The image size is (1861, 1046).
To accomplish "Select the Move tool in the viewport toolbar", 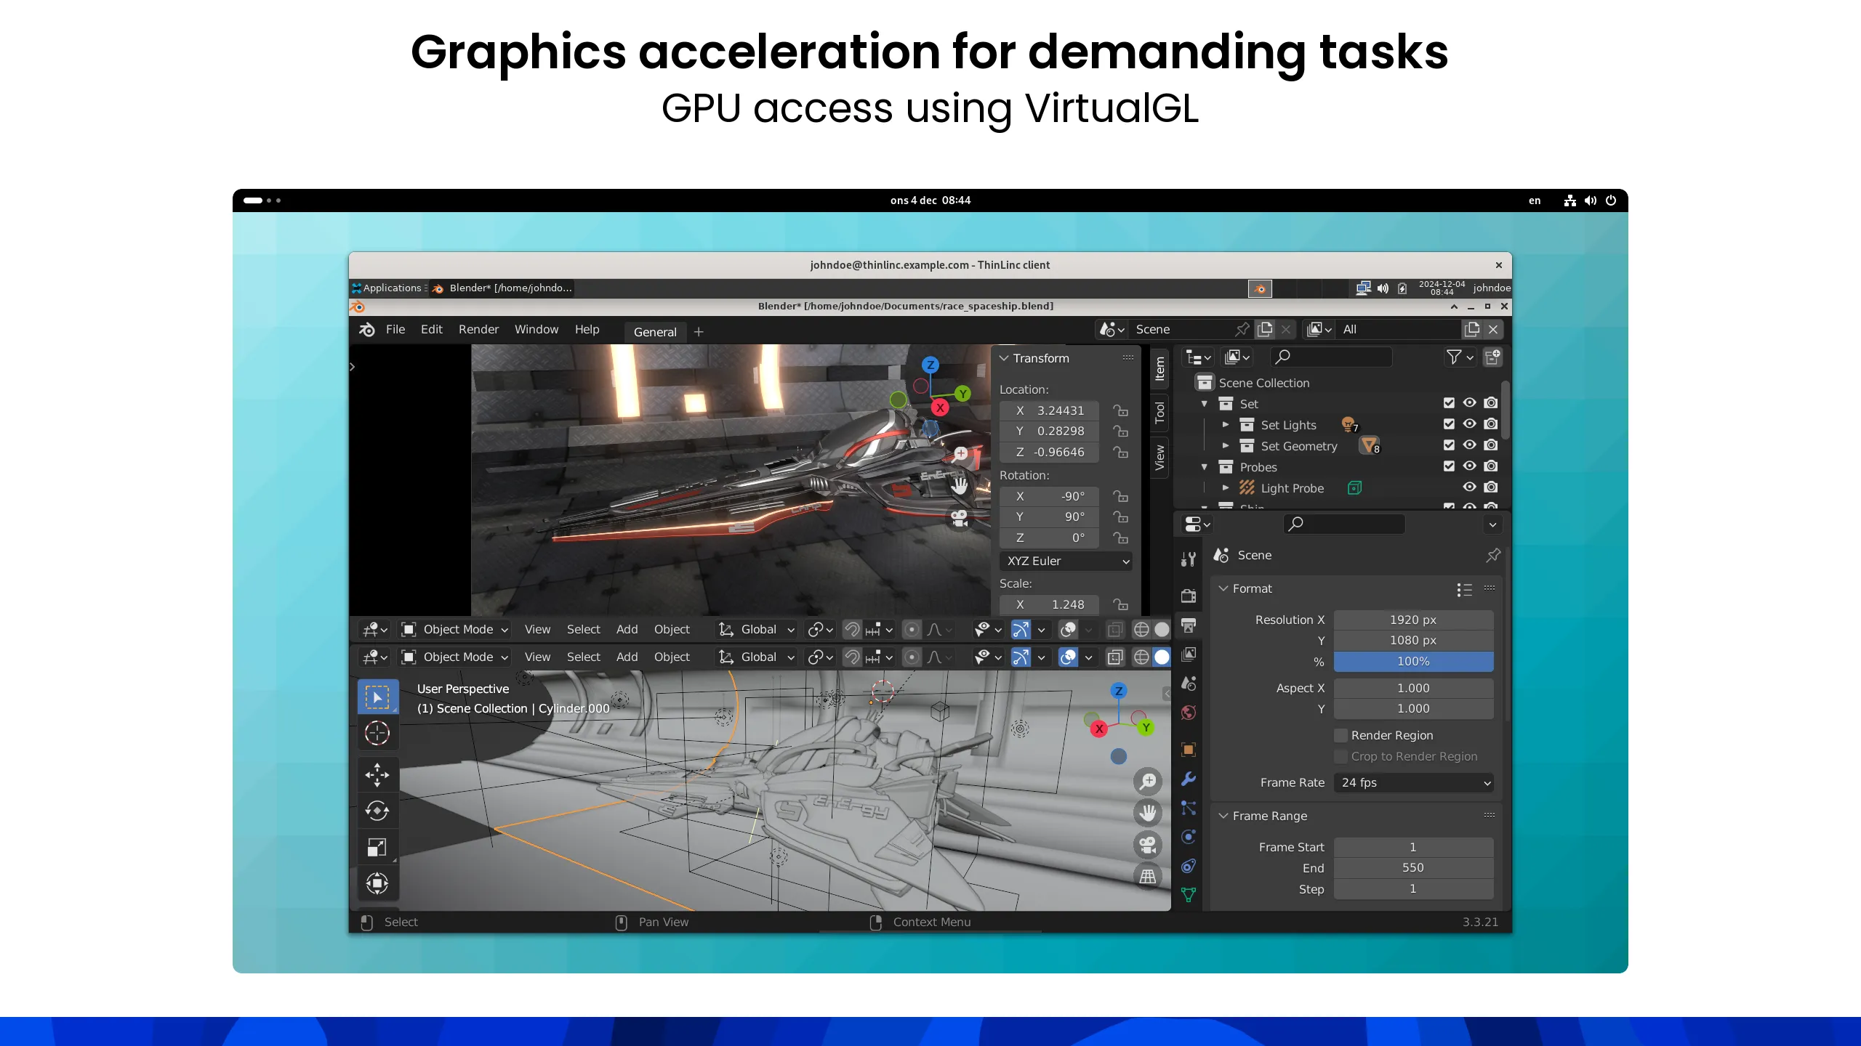I will pyautogui.click(x=377, y=774).
